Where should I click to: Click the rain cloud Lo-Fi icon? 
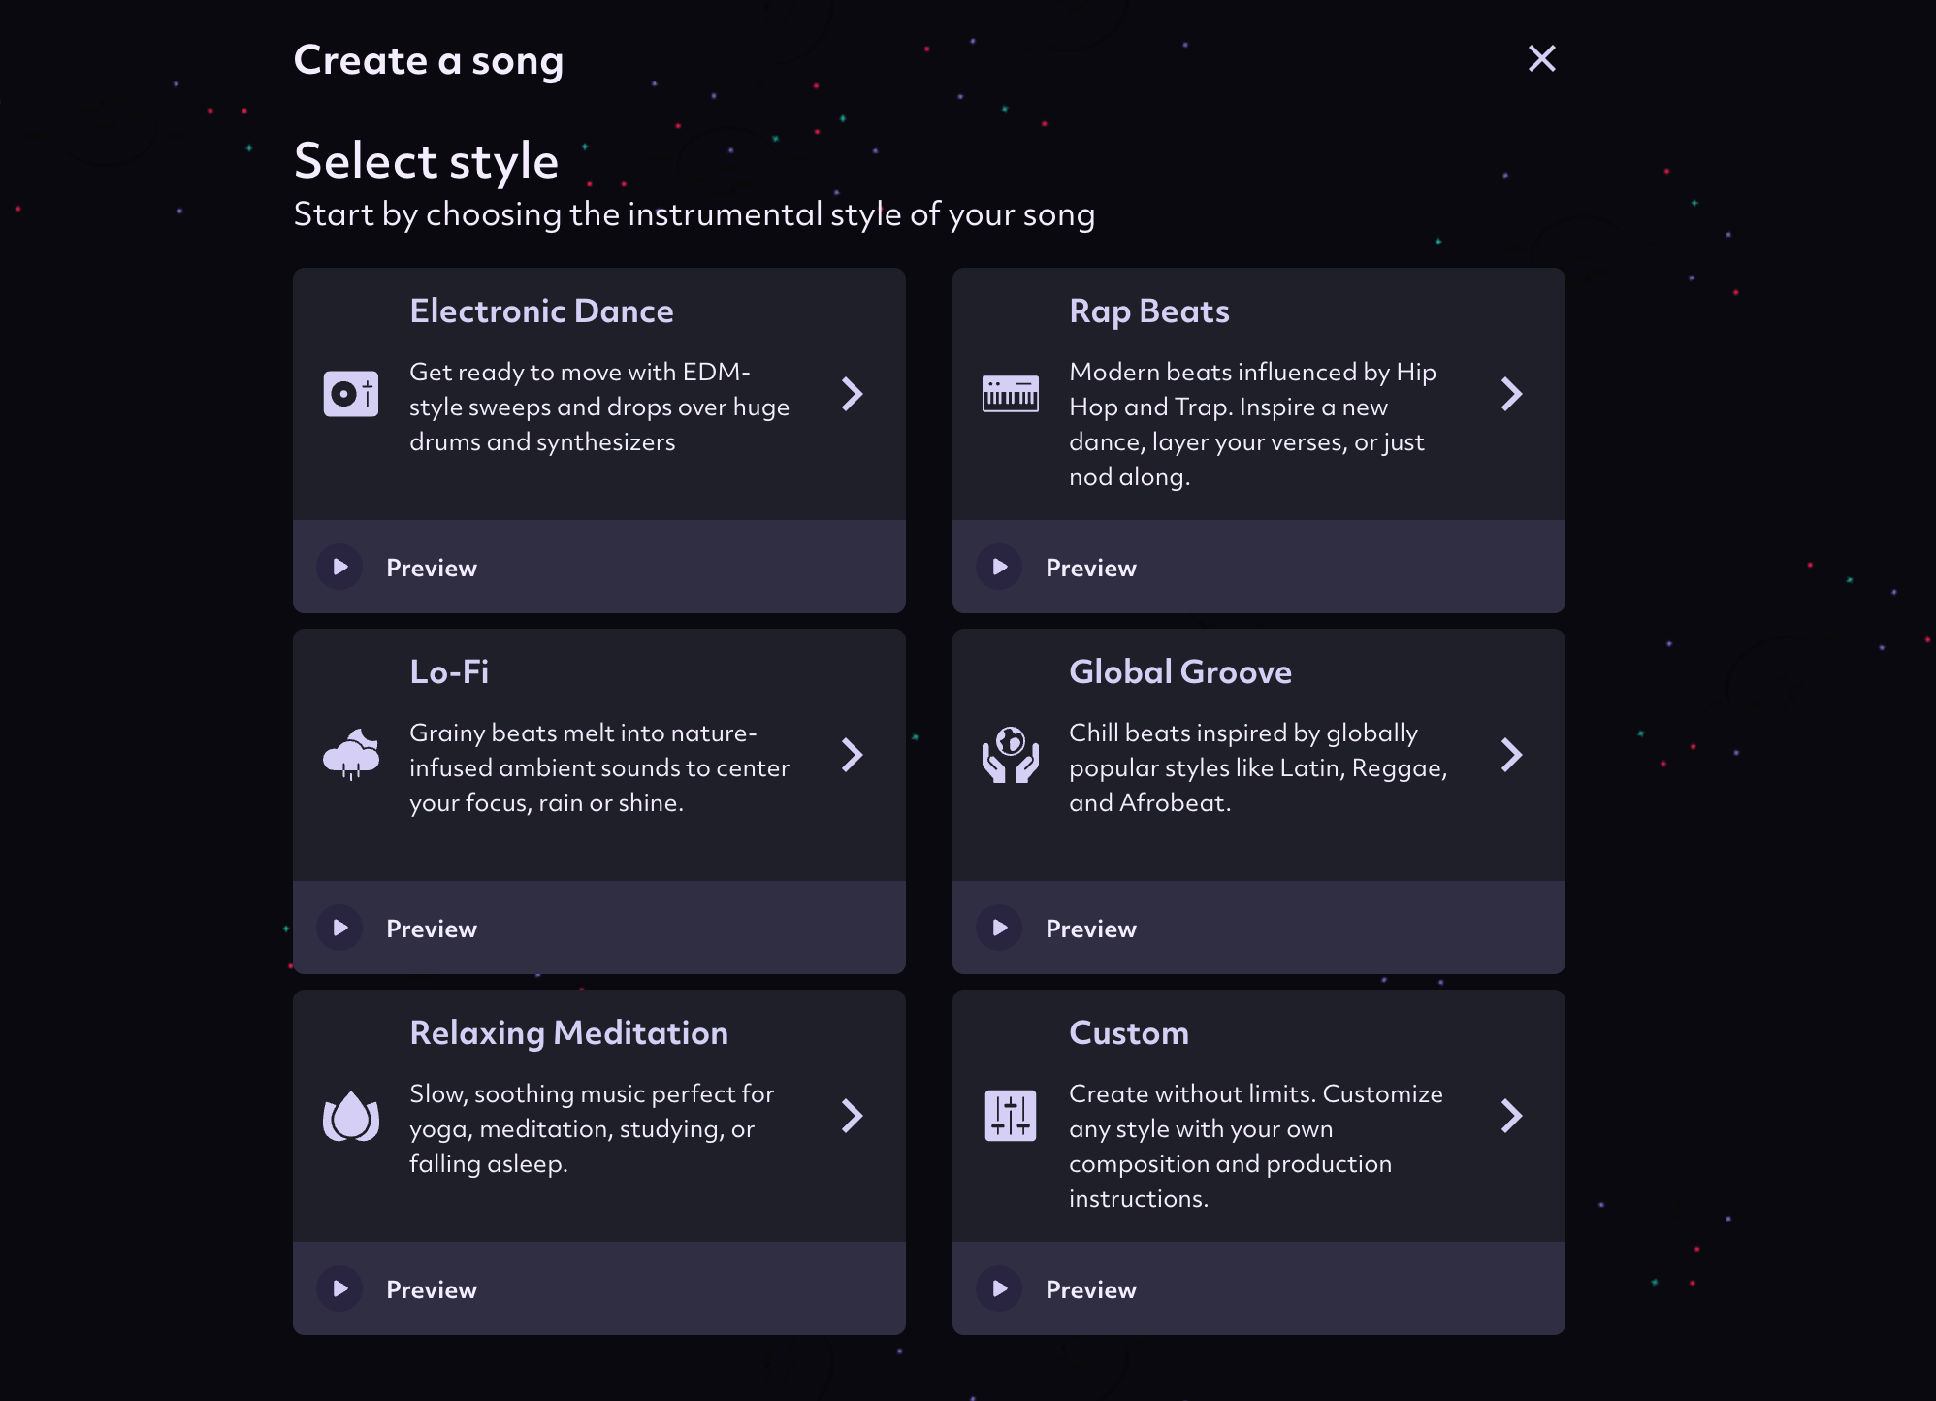coord(350,755)
